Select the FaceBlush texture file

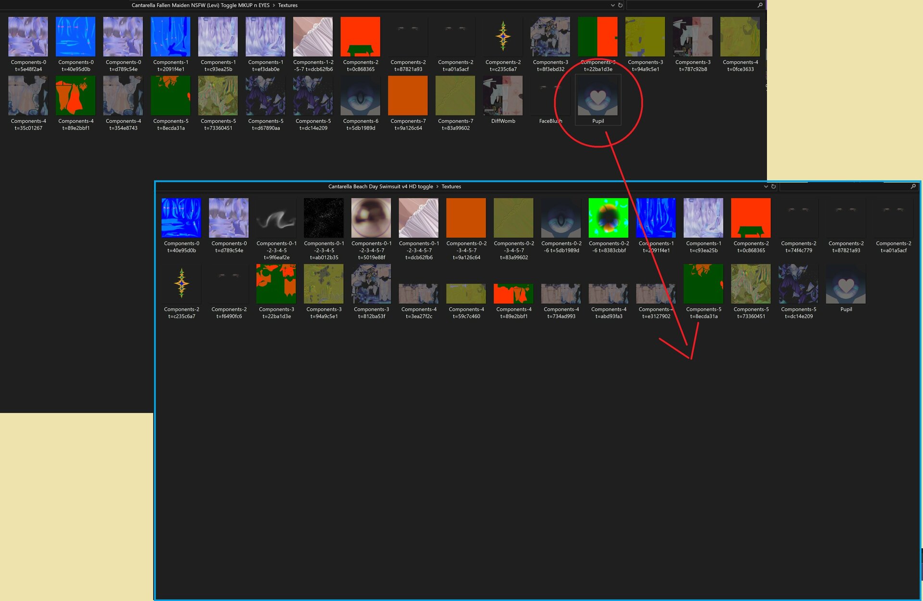550,100
